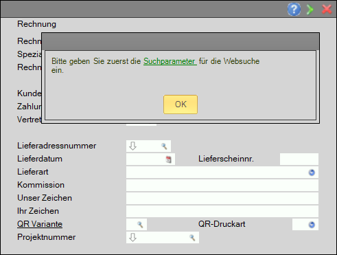Viewport: 337px width, 255px height.
Task: Click into the Kommission text field
Action: (222, 185)
